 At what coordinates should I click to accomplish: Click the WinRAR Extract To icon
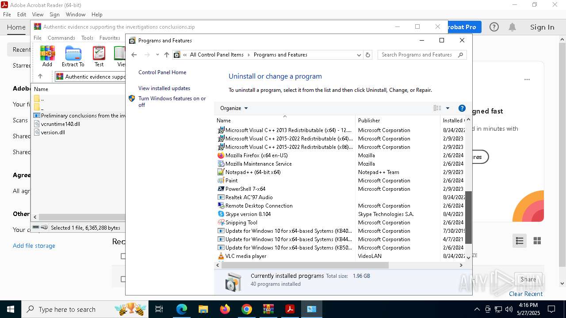[x=73, y=56]
